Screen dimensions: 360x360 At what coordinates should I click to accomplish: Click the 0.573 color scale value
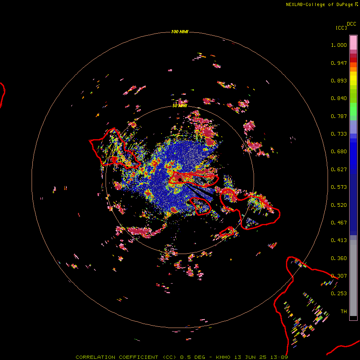(339, 187)
